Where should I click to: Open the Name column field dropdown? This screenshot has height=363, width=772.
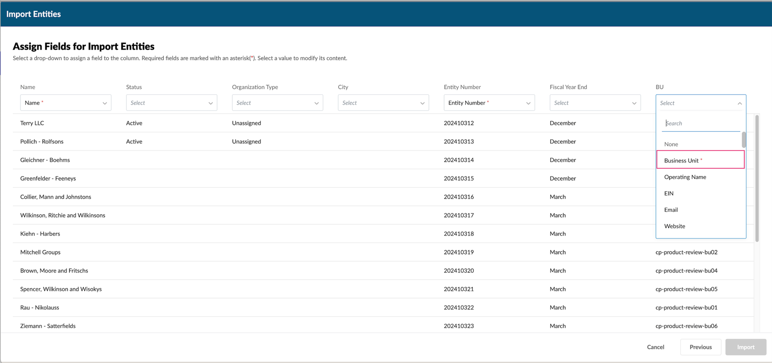pos(65,103)
